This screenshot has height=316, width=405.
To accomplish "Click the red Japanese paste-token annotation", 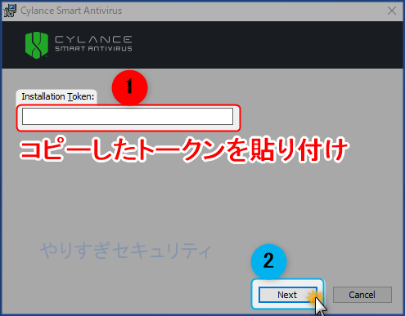I will [184, 149].
